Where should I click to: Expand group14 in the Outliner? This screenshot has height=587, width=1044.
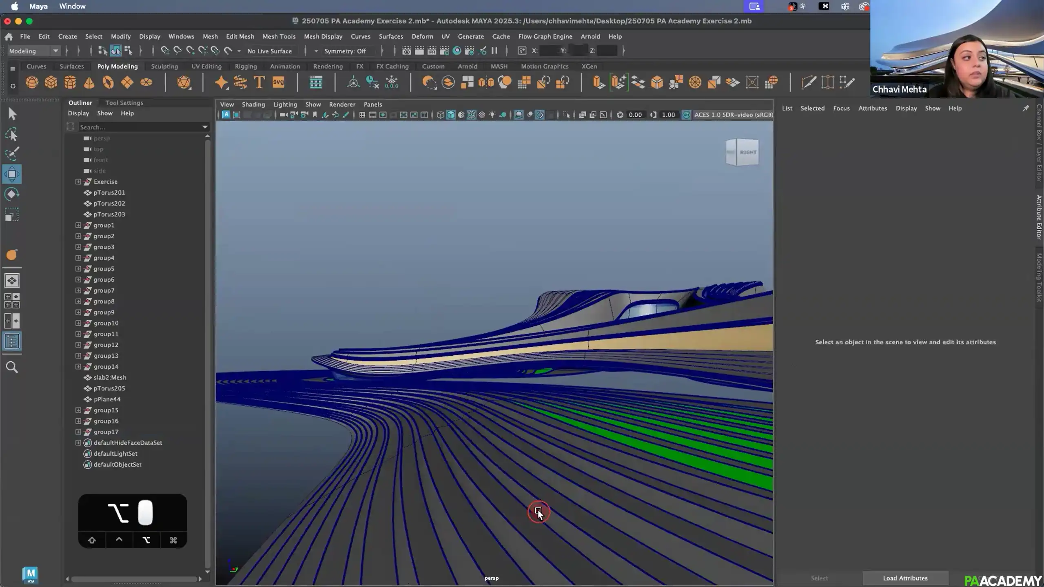point(78,367)
